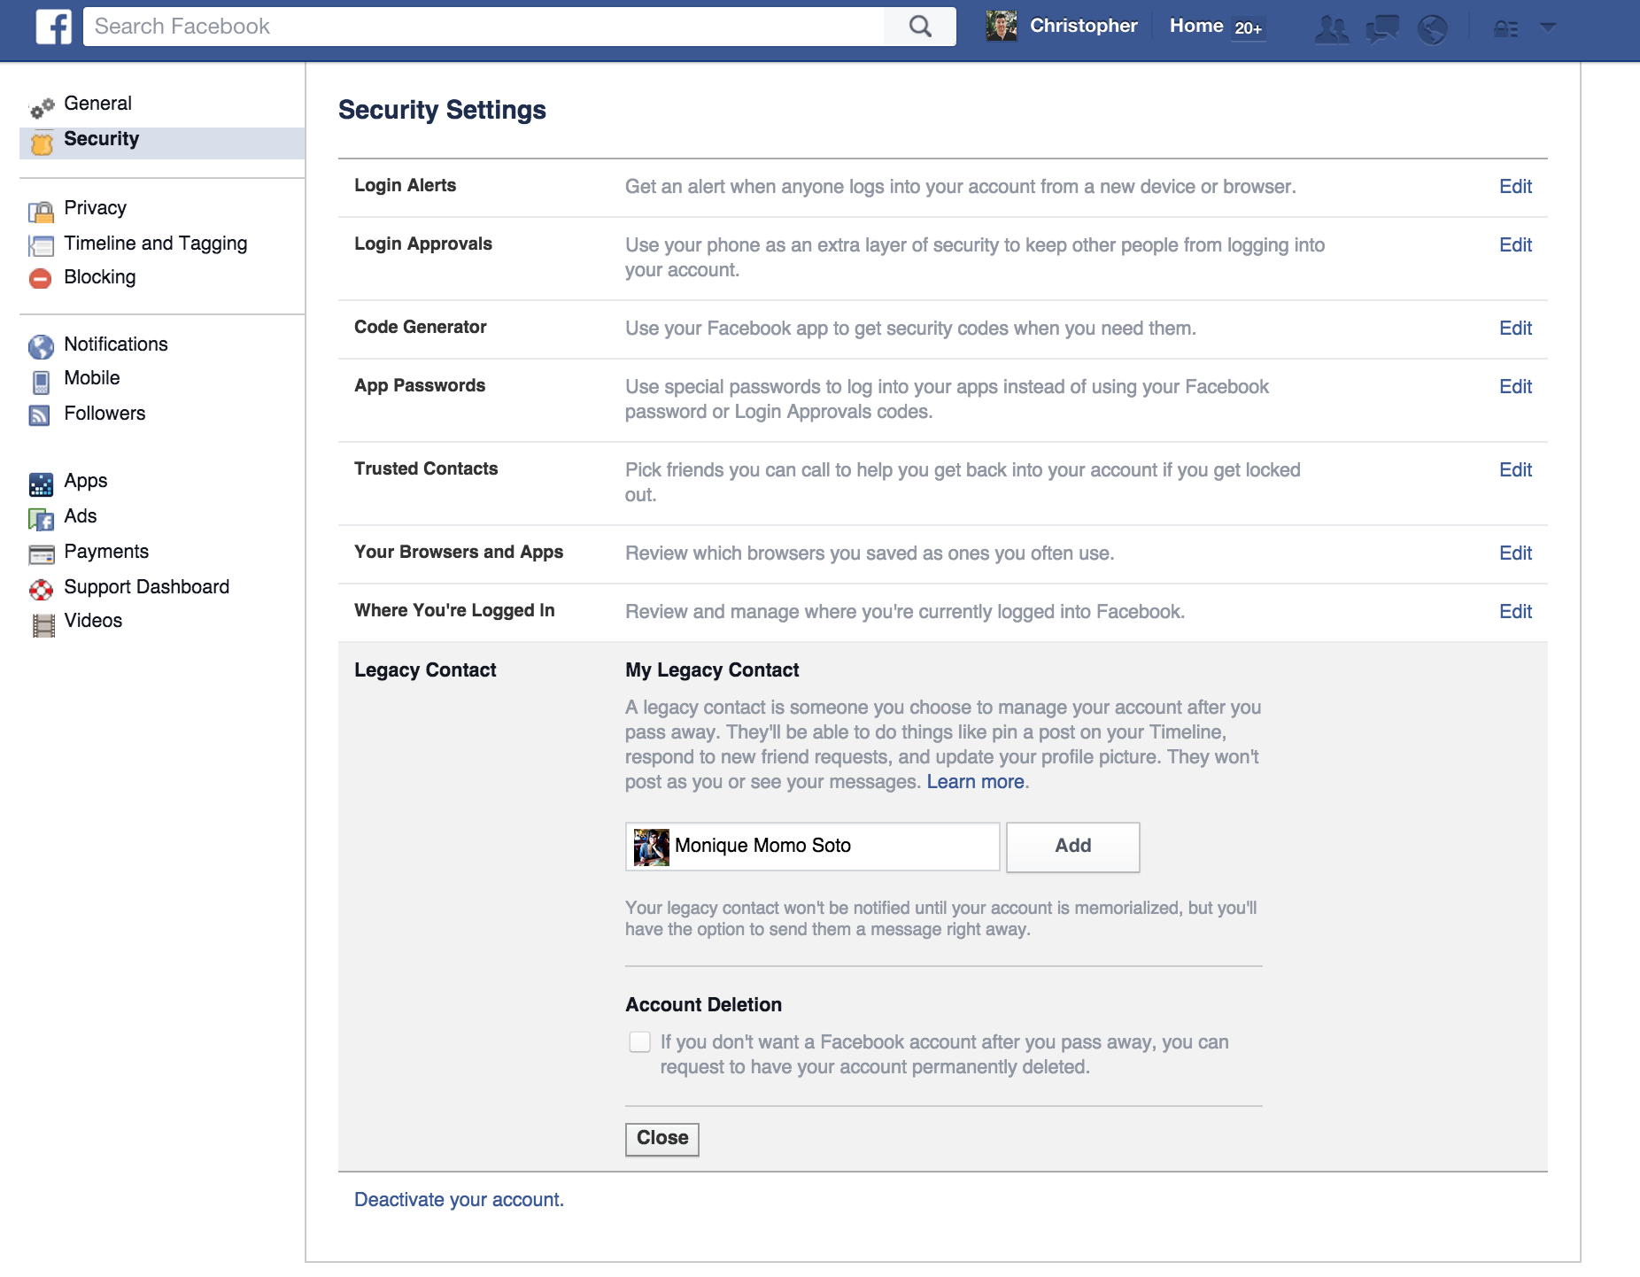The width and height of the screenshot is (1640, 1277).
Task: Edit Trusted Contacts setting
Action: pyautogui.click(x=1515, y=470)
